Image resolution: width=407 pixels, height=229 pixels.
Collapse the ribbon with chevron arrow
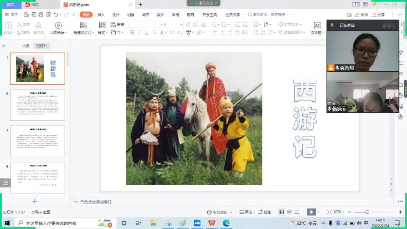pyautogui.click(x=401, y=15)
